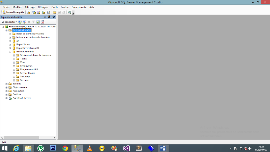The width and height of the screenshot is (270, 152).
Task: Select Sécurité under GestionAbonnée
Action: click(24, 80)
